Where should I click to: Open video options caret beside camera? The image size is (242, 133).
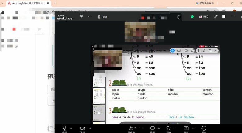(x=90, y=128)
